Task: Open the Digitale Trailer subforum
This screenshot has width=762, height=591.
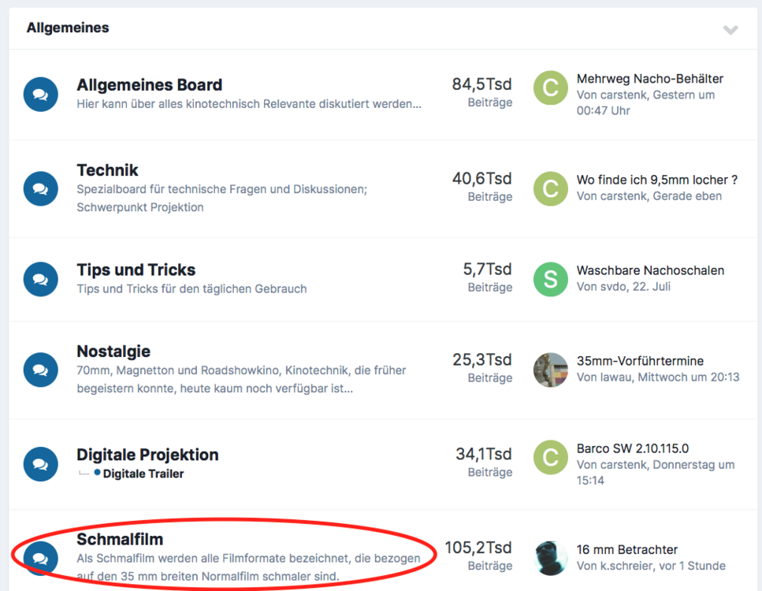Action: coord(143,474)
